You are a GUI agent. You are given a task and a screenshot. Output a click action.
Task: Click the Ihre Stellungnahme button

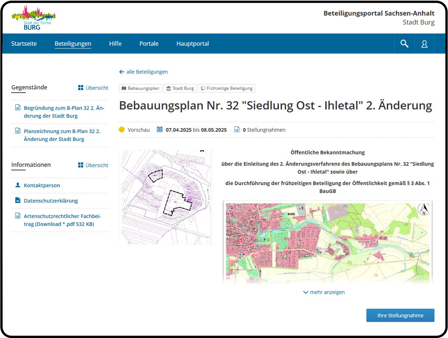click(x=400, y=315)
